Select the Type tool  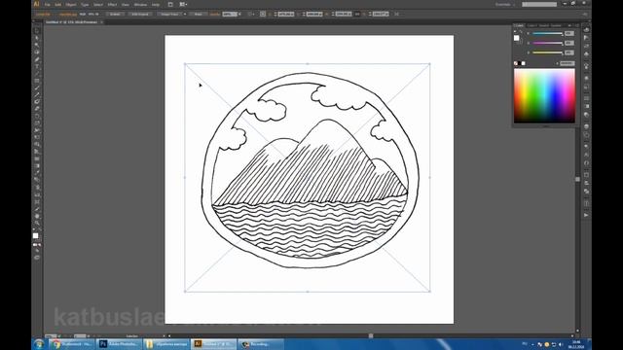(37, 66)
